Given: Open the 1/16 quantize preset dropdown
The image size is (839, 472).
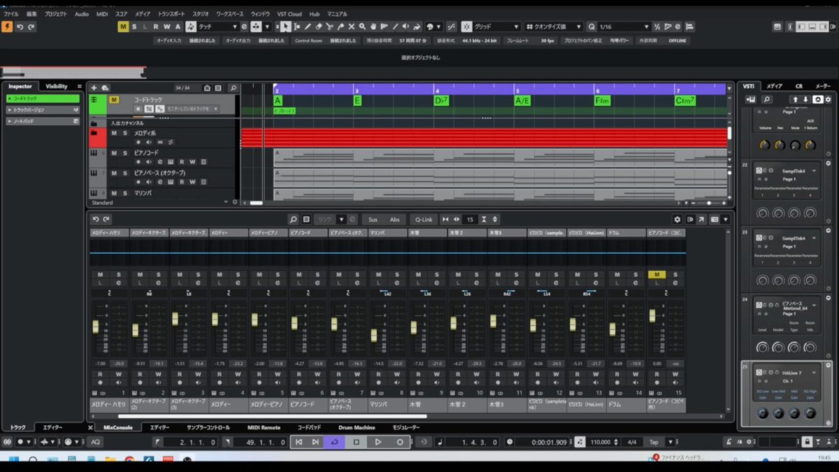Looking at the screenshot, I should 623,27.
